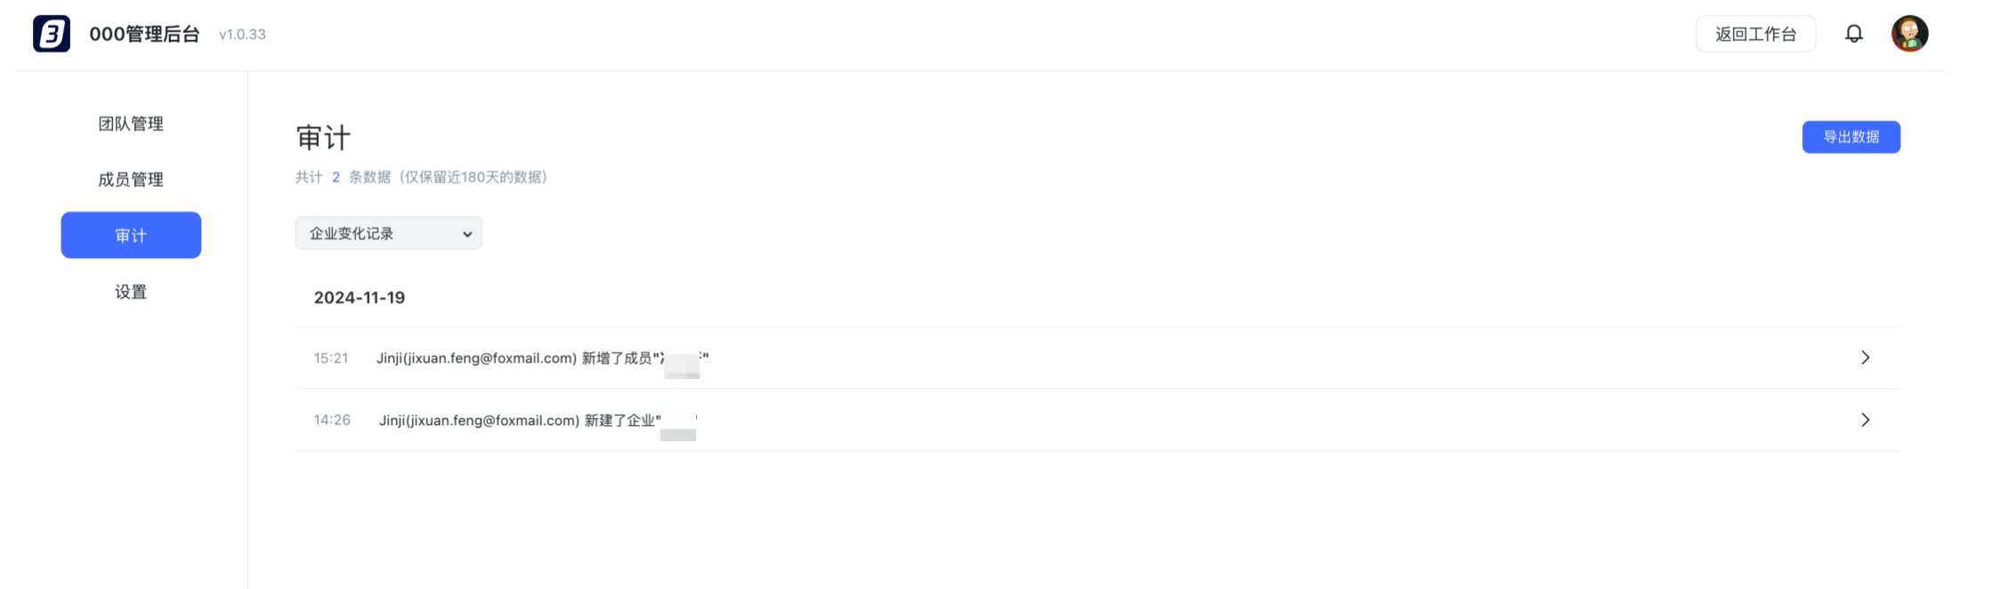1992x589 pixels.
Task: Click the blue app logo icon
Action: [x=52, y=34]
